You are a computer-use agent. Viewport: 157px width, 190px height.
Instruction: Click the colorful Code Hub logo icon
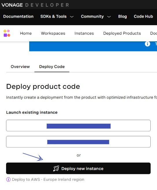pos(7,33)
